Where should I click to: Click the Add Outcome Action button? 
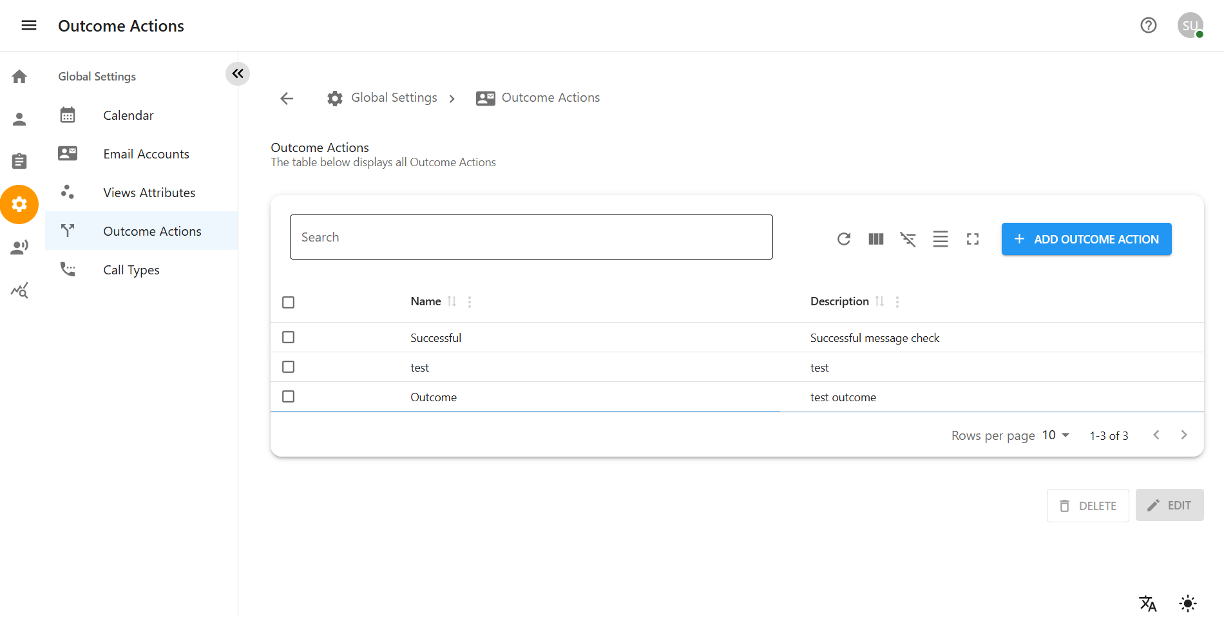tap(1086, 239)
